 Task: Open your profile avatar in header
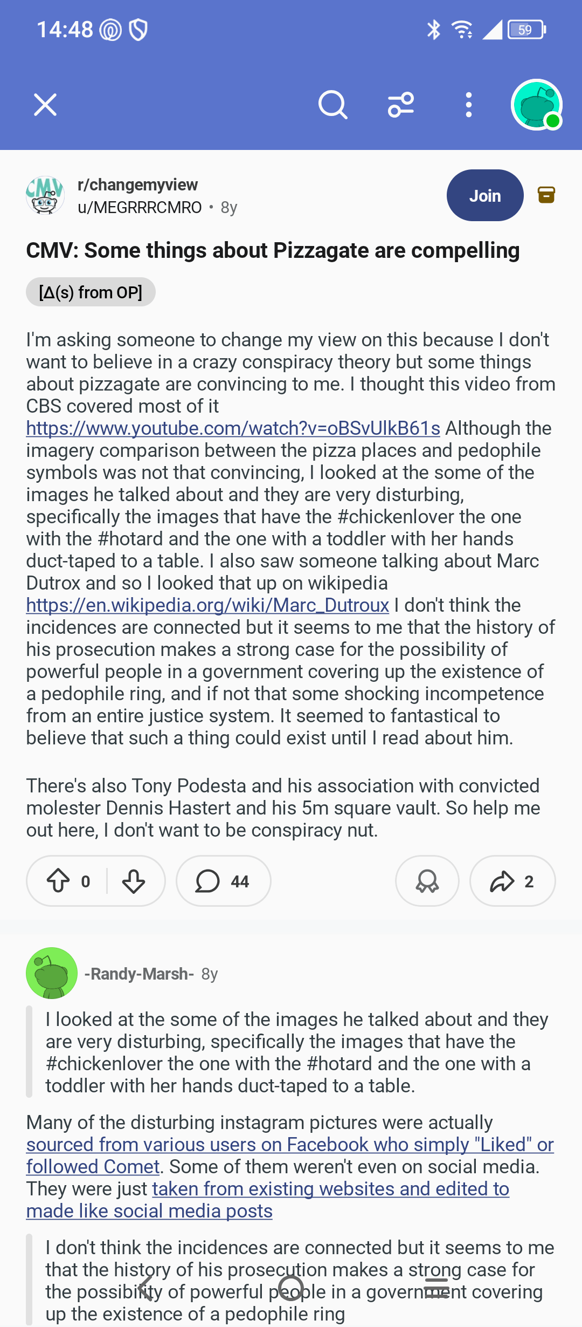pos(537,105)
